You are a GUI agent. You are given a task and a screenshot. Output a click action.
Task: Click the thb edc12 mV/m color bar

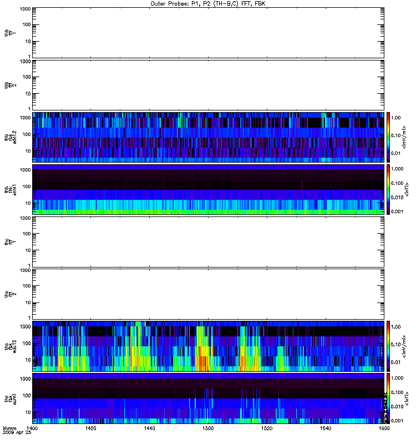click(x=388, y=137)
